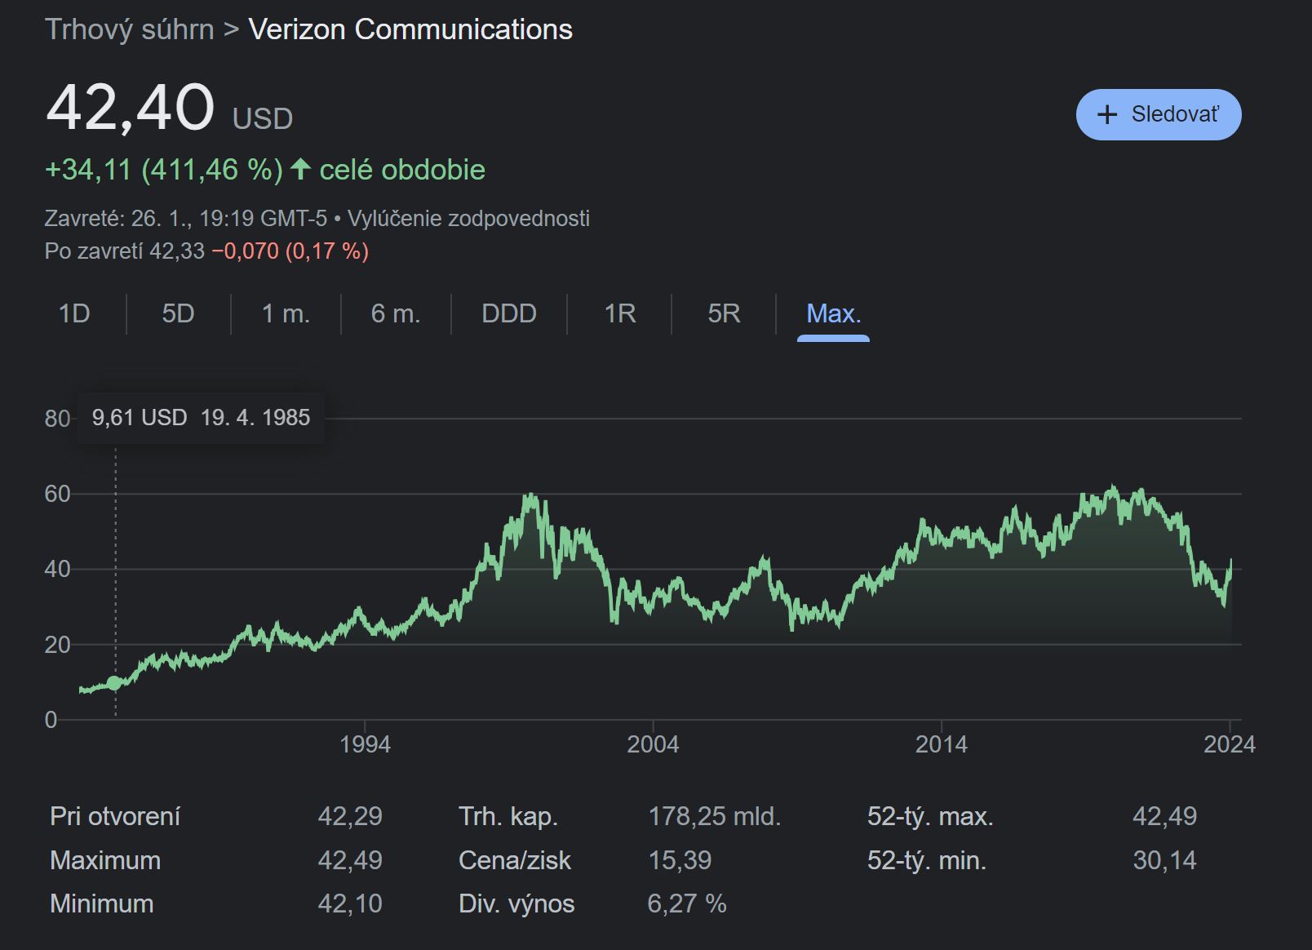Viewport: 1312px width, 950px height.
Task: Click the 1994 label on chart axis
Action: 365,744
